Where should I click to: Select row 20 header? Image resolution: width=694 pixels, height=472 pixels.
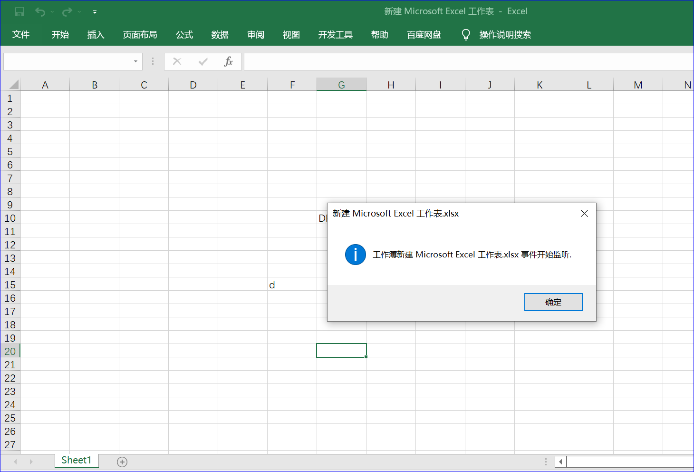(x=10, y=352)
